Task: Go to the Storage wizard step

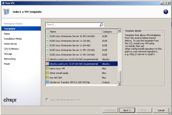Action: [x=8, y=54]
